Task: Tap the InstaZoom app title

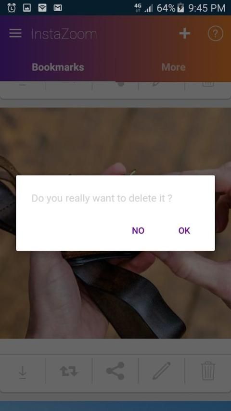Action: click(64, 34)
